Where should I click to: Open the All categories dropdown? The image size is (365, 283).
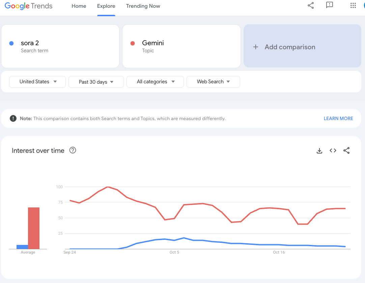[x=155, y=82]
